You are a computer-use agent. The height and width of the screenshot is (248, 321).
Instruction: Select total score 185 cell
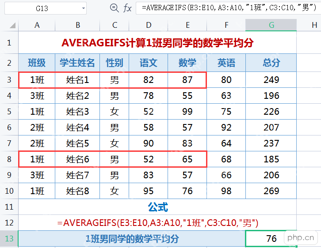point(271,159)
